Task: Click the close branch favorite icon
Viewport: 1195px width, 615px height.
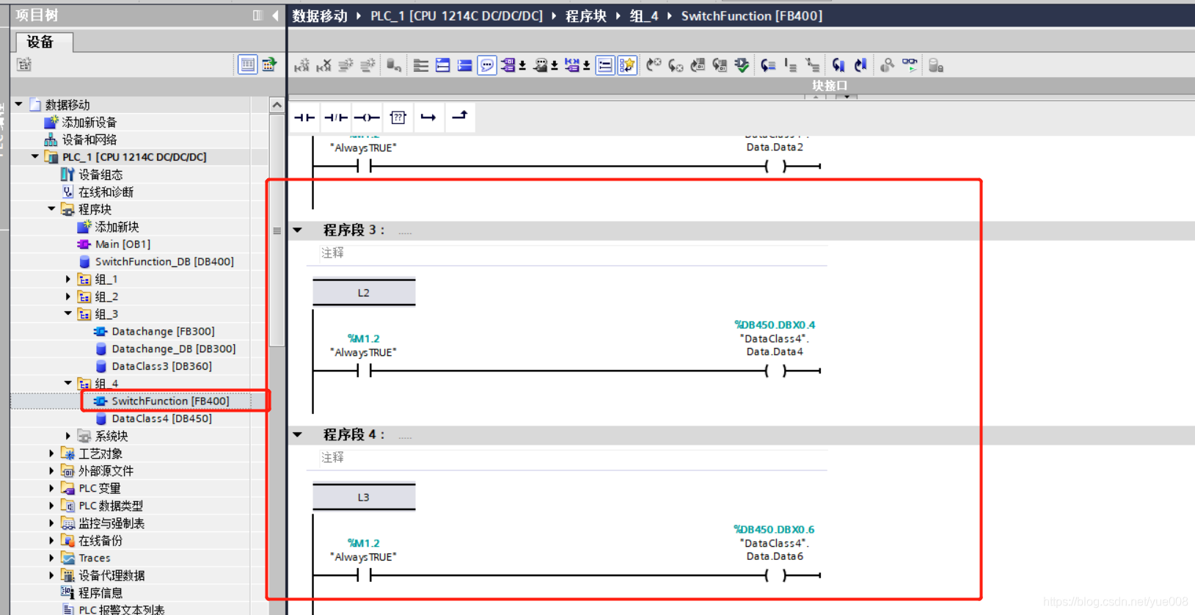Action: coord(460,116)
